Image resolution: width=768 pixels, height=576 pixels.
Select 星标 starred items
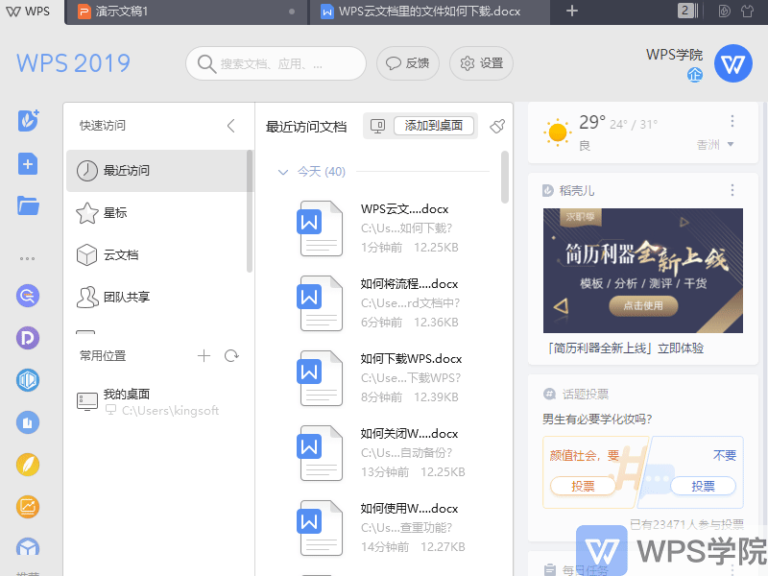(156, 212)
